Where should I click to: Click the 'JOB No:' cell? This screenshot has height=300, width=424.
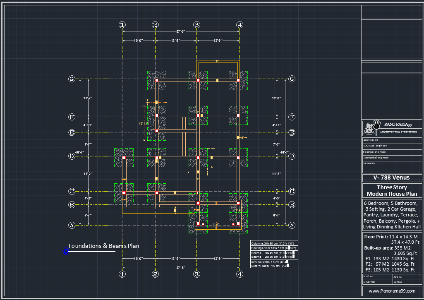(407, 277)
